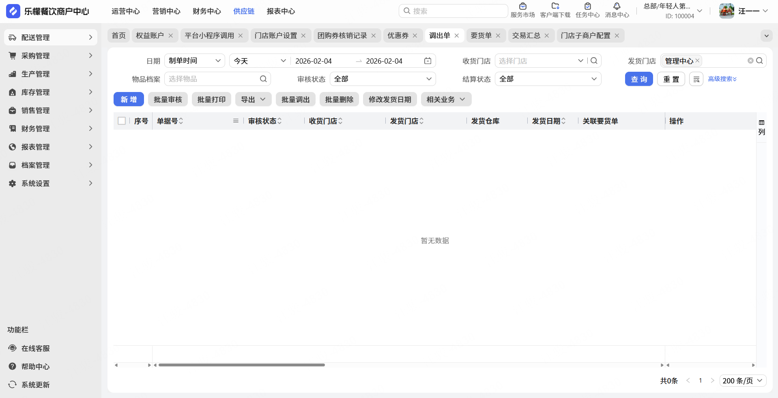
Task: Switch to the 团购券核销记录 tab
Action: (x=342, y=36)
